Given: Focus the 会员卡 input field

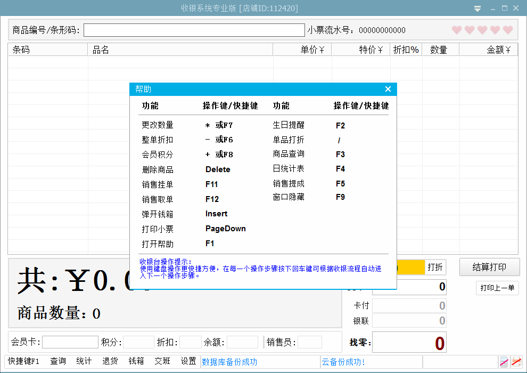Looking at the screenshot, I should (x=70, y=342).
